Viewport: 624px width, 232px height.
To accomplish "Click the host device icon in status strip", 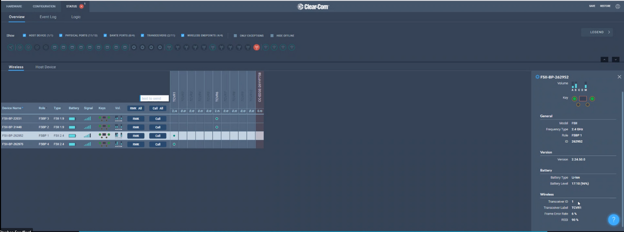I will click(x=11, y=47).
